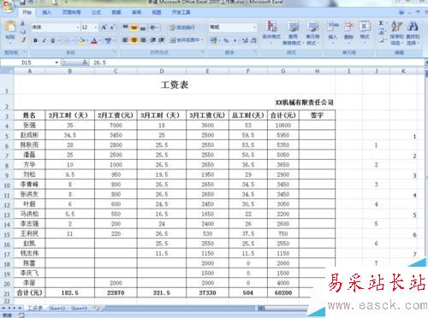The height and width of the screenshot is (318, 428).
Task: Toggle align text left
Action: [125, 40]
